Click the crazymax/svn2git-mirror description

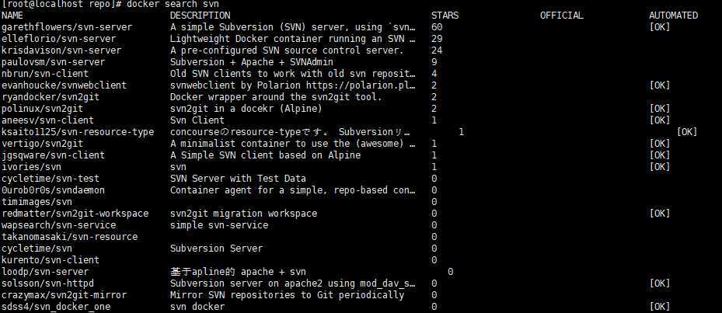coord(287,294)
